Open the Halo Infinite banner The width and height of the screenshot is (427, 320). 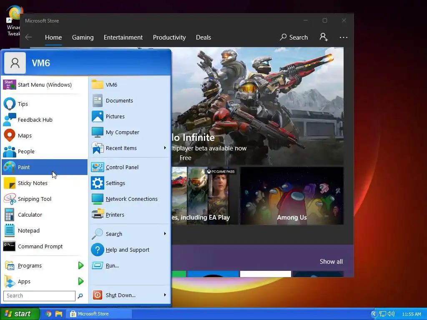[x=258, y=106]
